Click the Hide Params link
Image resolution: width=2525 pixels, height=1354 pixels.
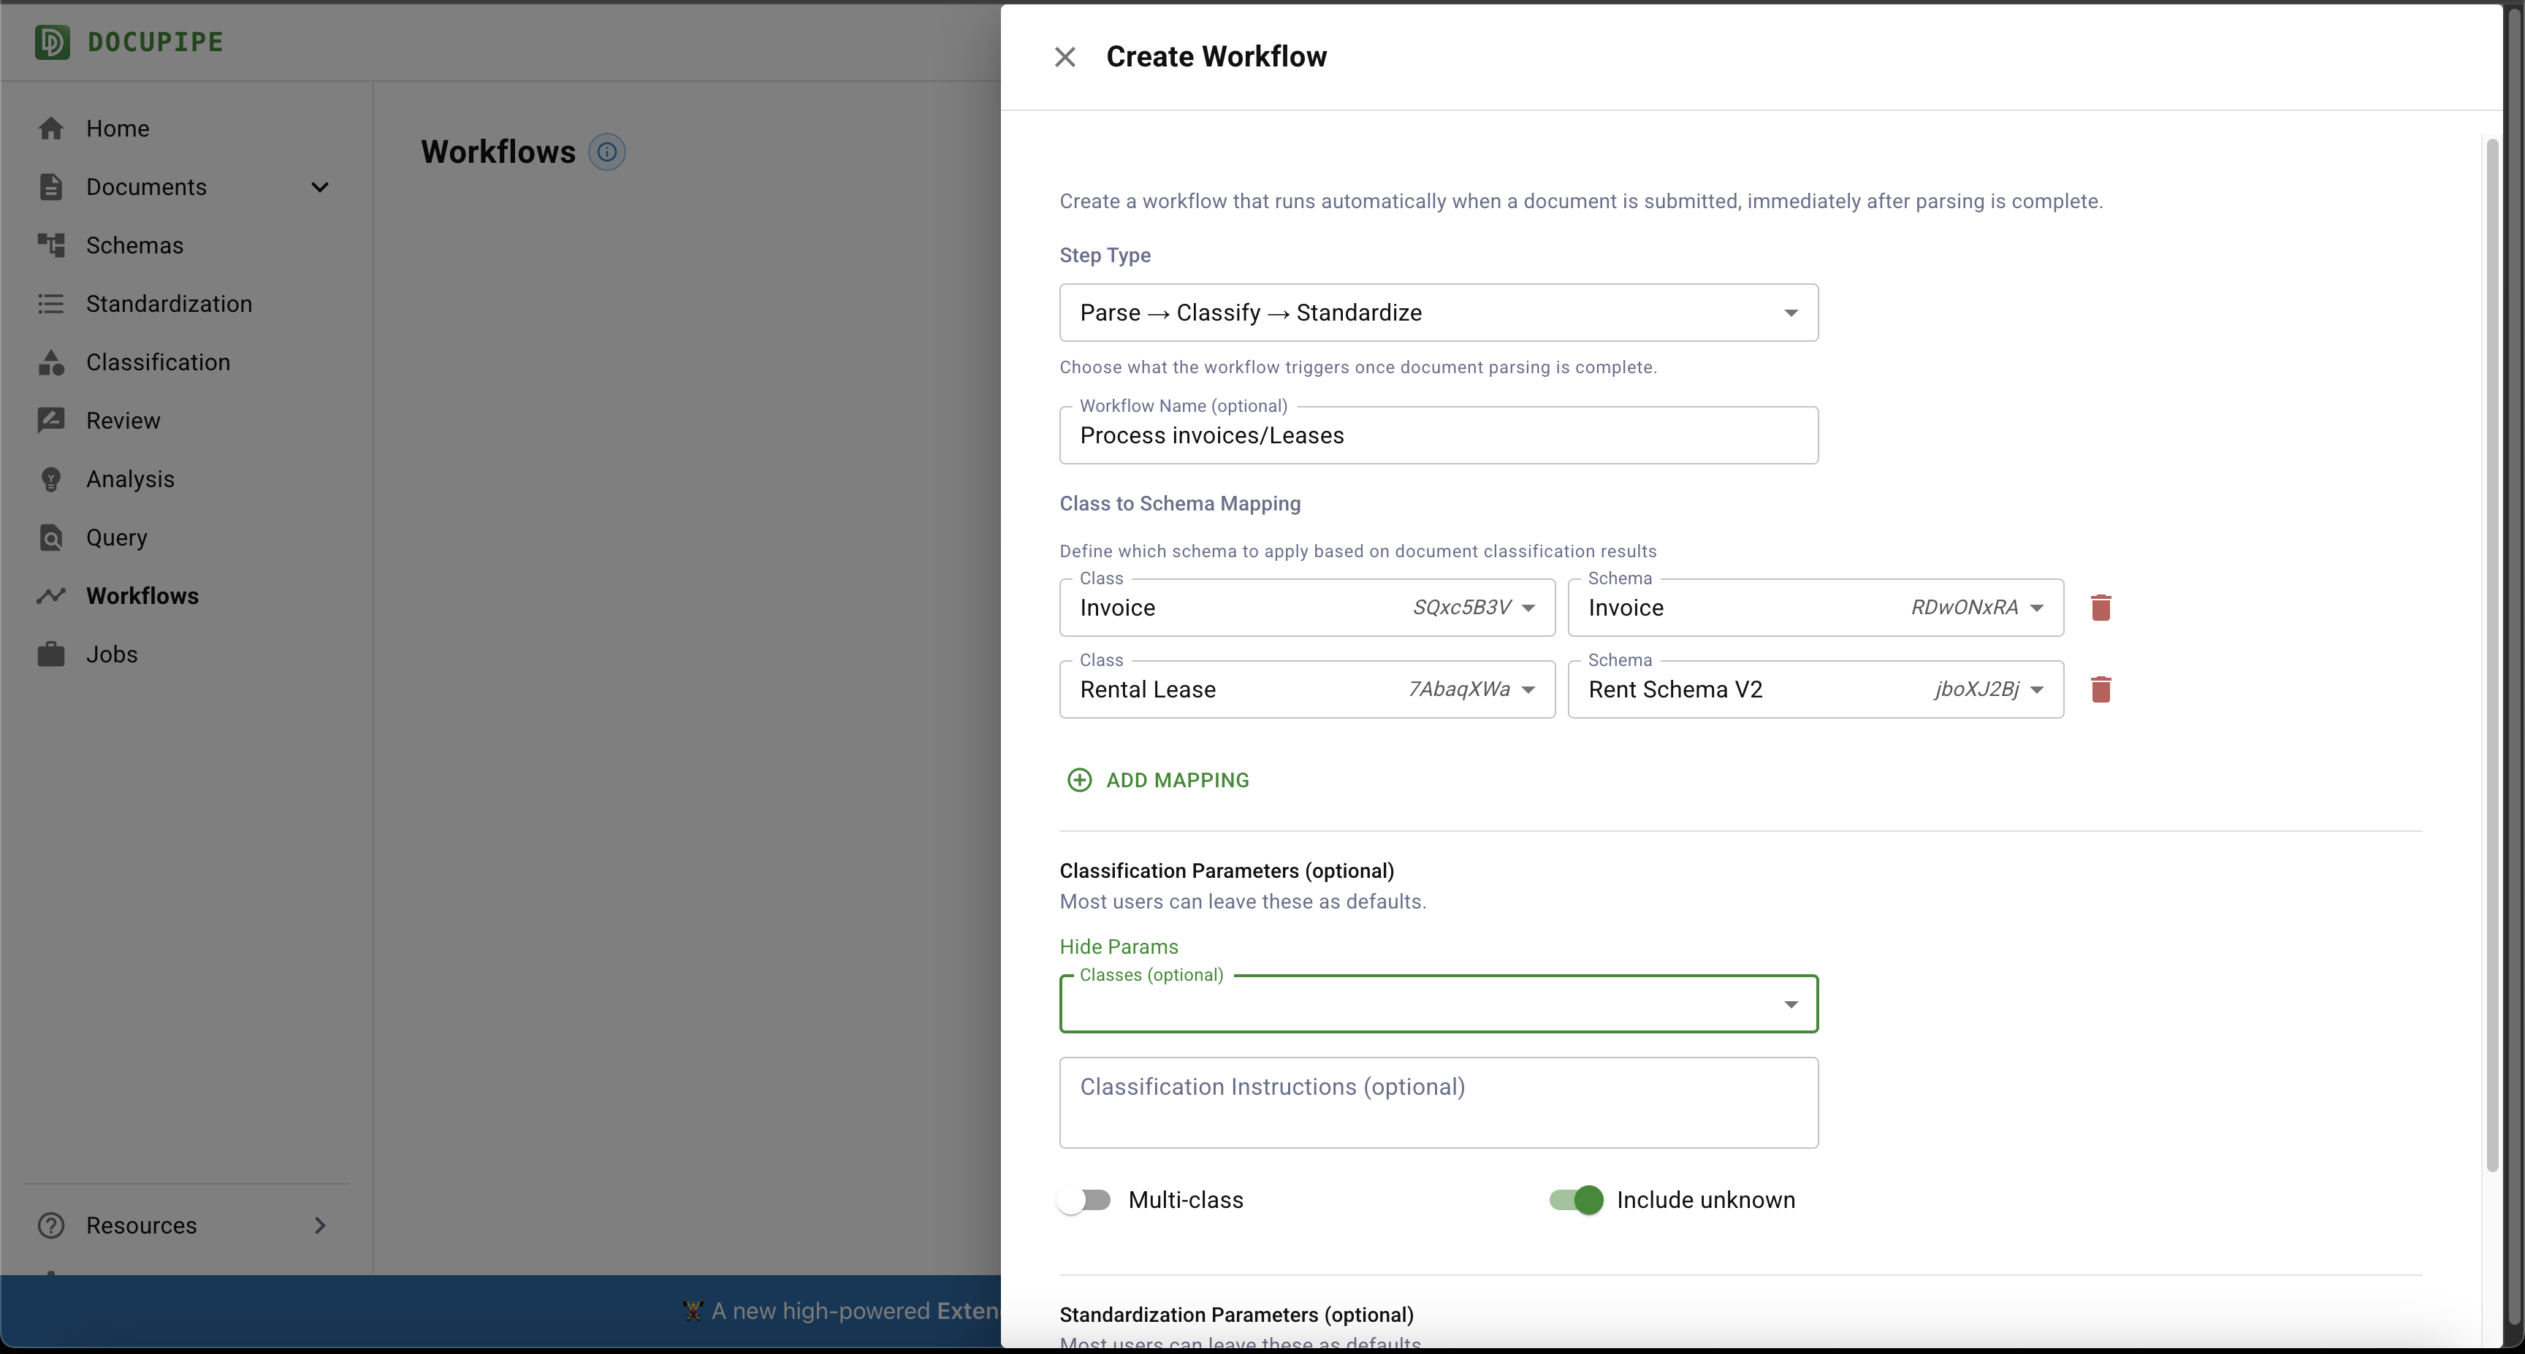click(x=1119, y=946)
